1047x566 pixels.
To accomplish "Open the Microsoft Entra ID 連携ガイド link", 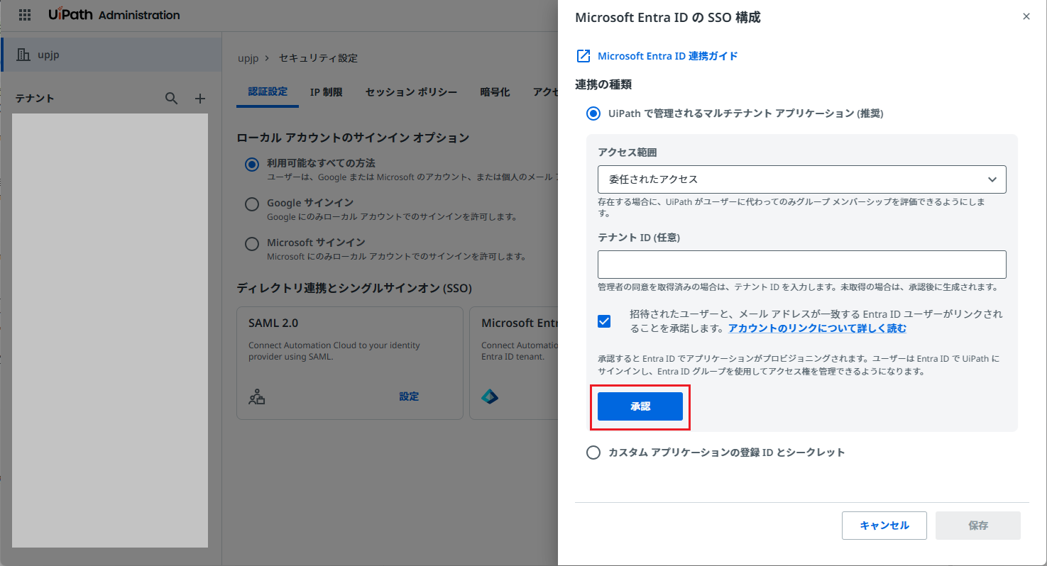I will click(668, 56).
